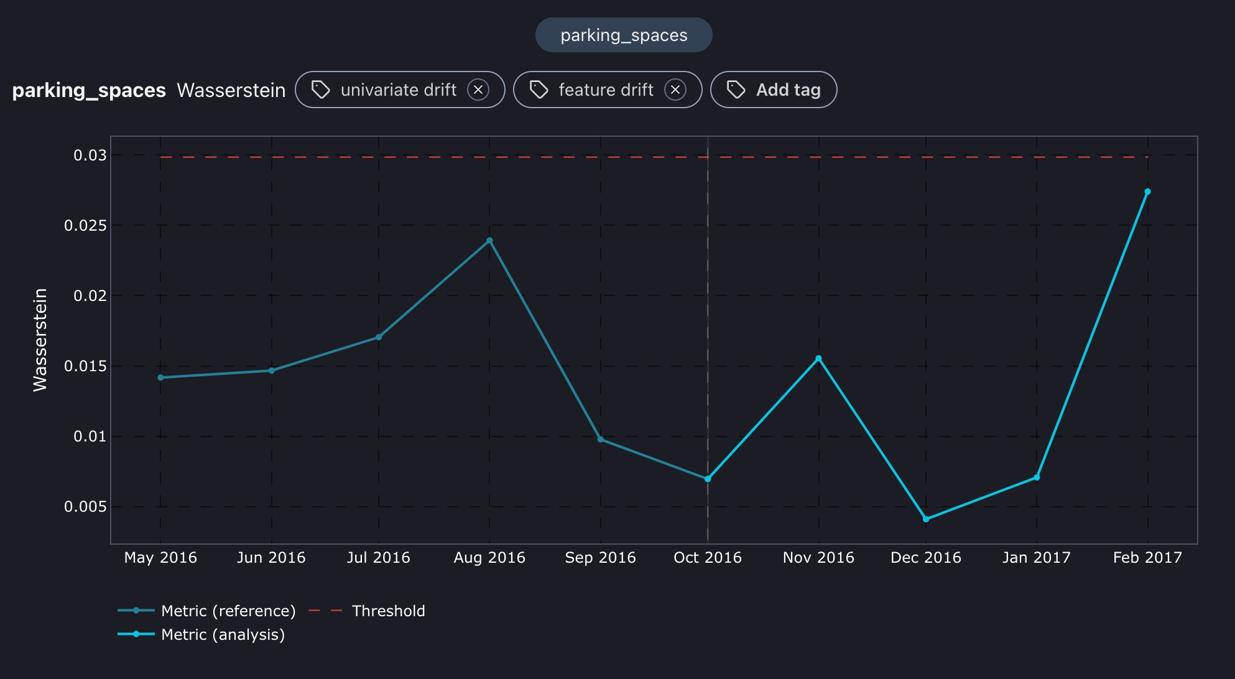Click the May 2016 reference data point
Image resolution: width=1235 pixels, height=679 pixels.
coord(160,377)
